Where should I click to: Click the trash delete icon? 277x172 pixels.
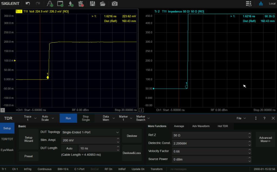coord(81,4)
